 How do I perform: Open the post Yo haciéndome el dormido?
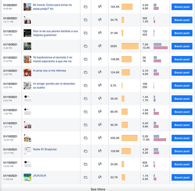pyautogui.click(x=53, y=59)
